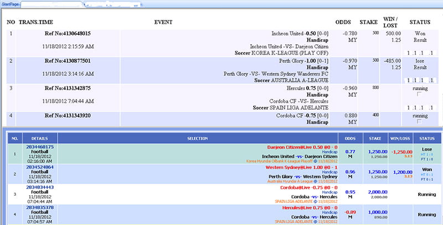Click the win/loss value 1,200.00

[403, 172]
